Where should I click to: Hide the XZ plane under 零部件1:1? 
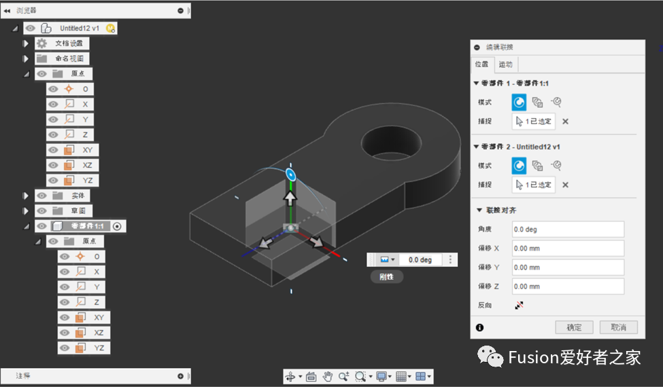tap(65, 333)
